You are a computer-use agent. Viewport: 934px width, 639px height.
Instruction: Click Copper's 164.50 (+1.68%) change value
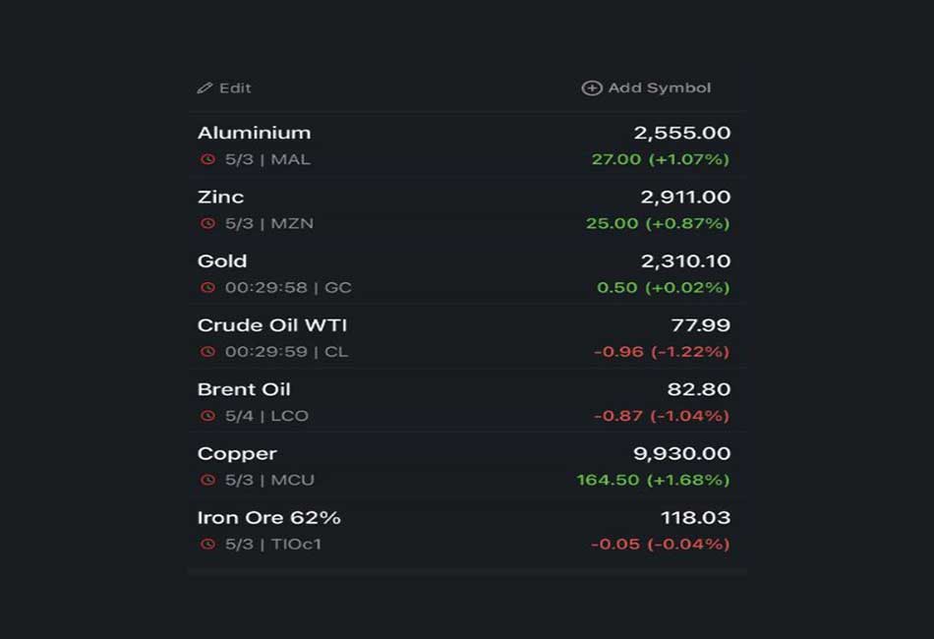(653, 480)
